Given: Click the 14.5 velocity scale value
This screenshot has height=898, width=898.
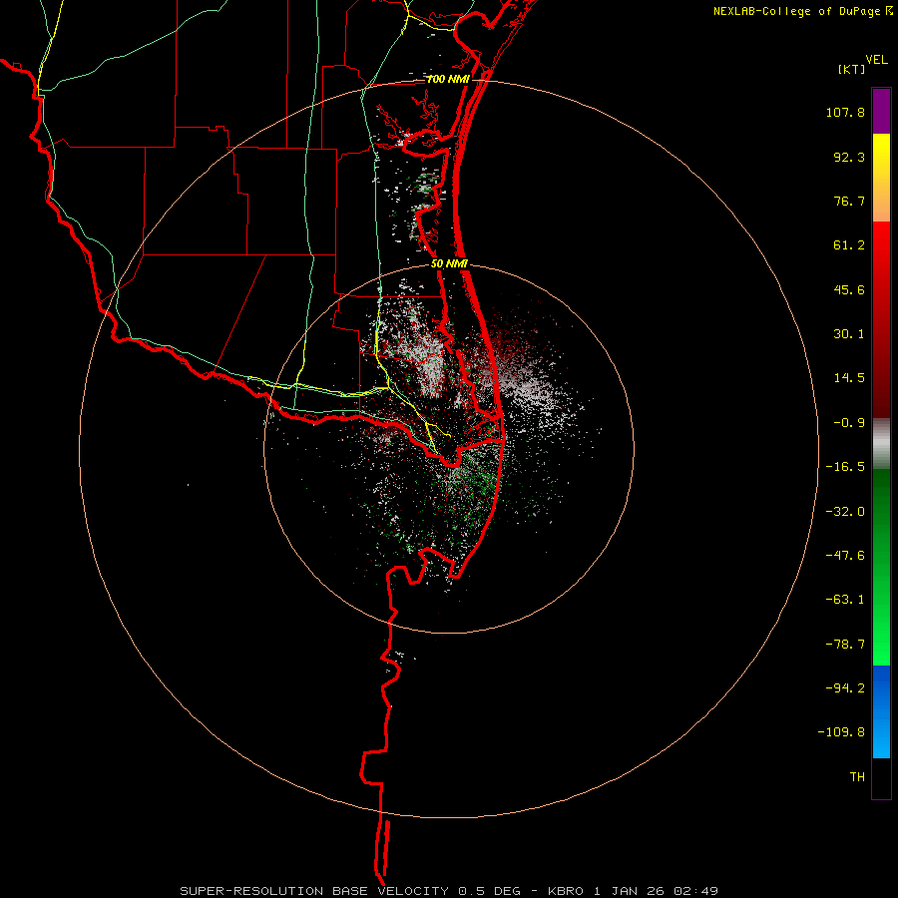Looking at the screenshot, I should pos(849,378).
